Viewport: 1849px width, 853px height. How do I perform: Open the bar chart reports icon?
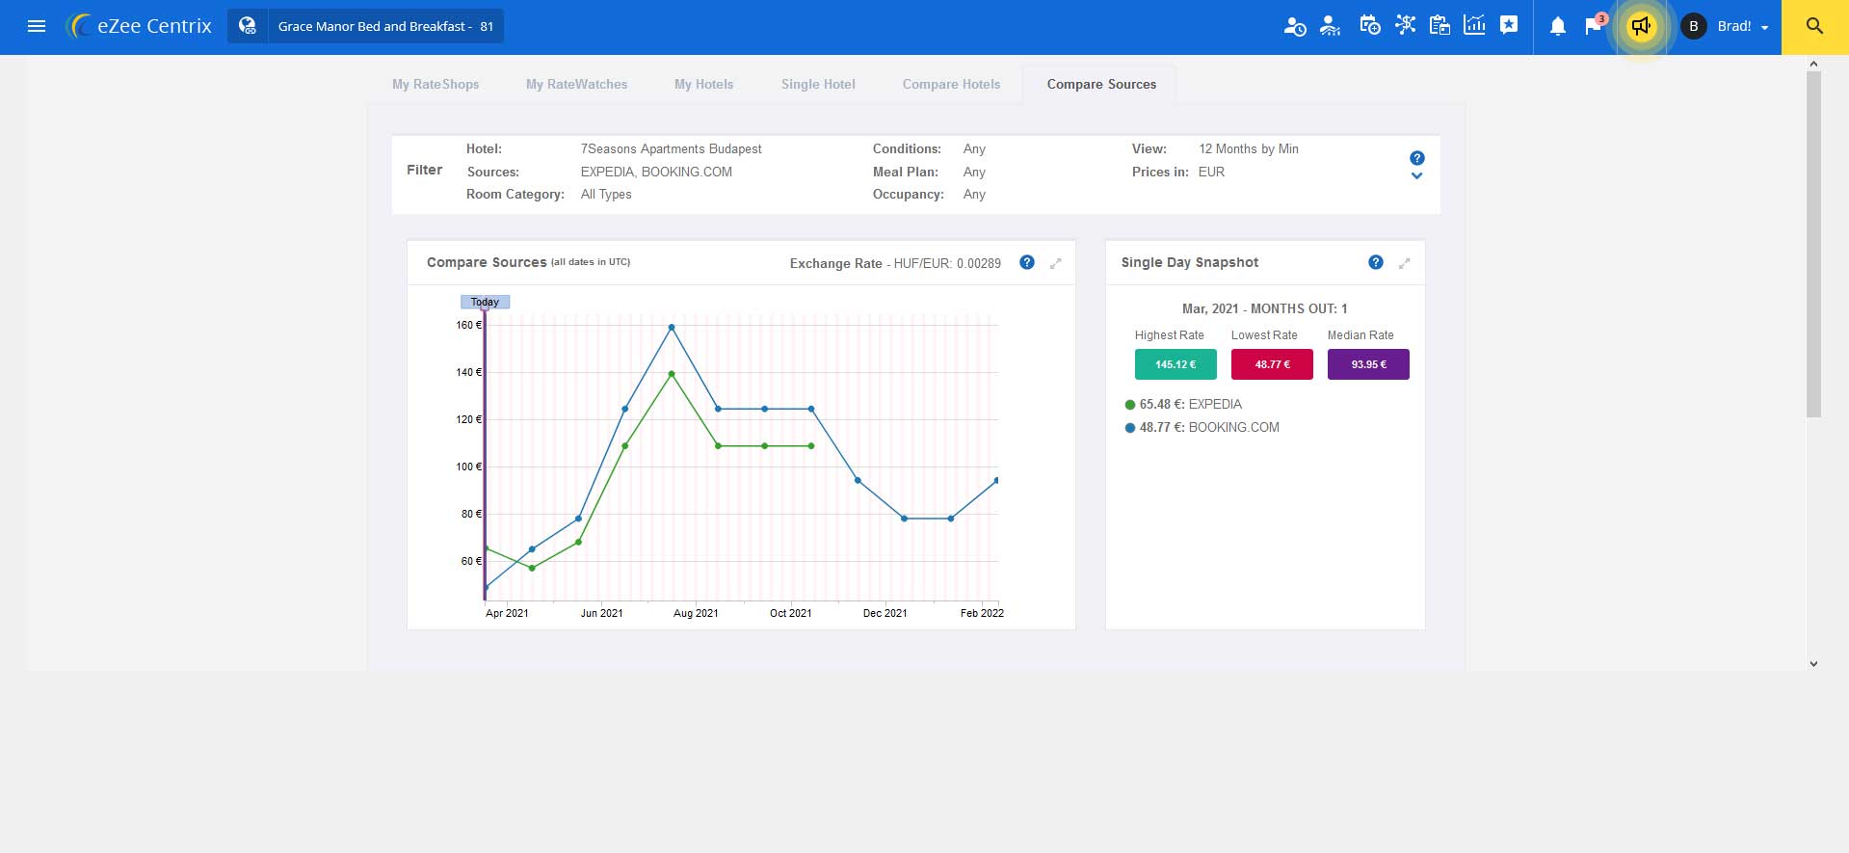[x=1474, y=26]
